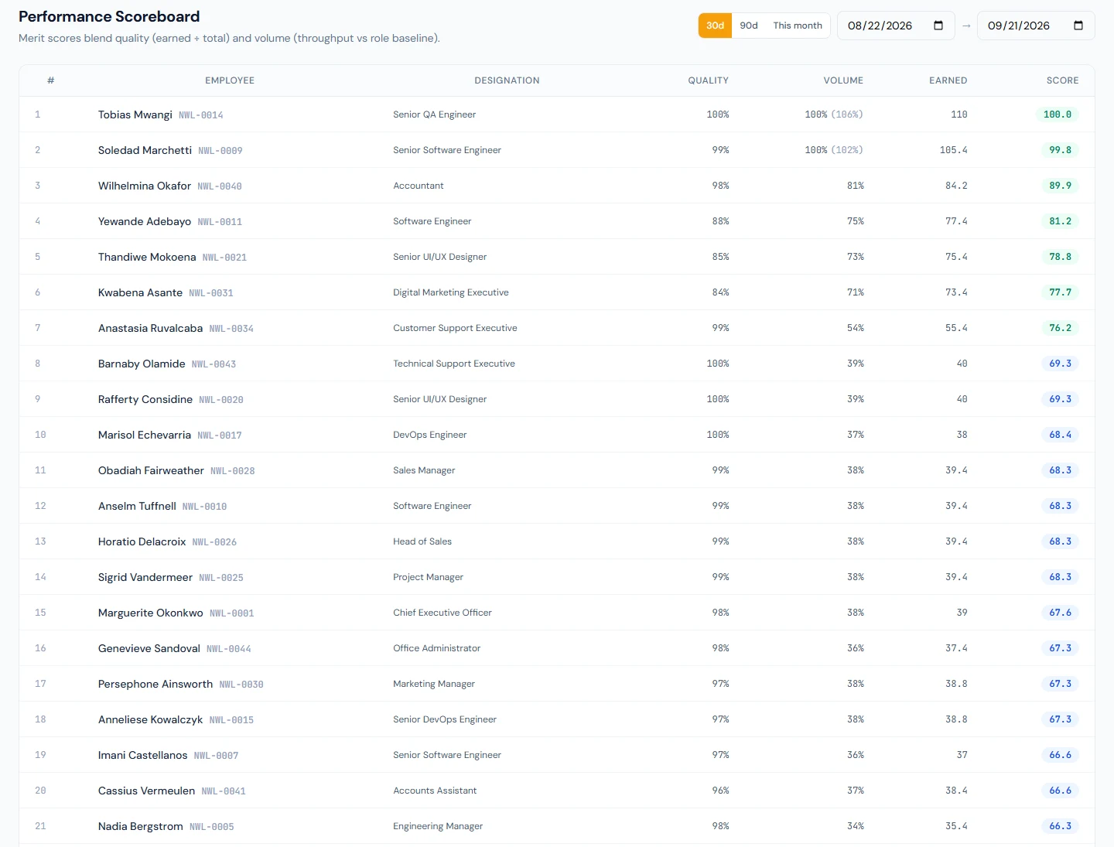Click Sigrid Vandermeer's name
The height and width of the screenshot is (847, 1114).
coord(145,577)
